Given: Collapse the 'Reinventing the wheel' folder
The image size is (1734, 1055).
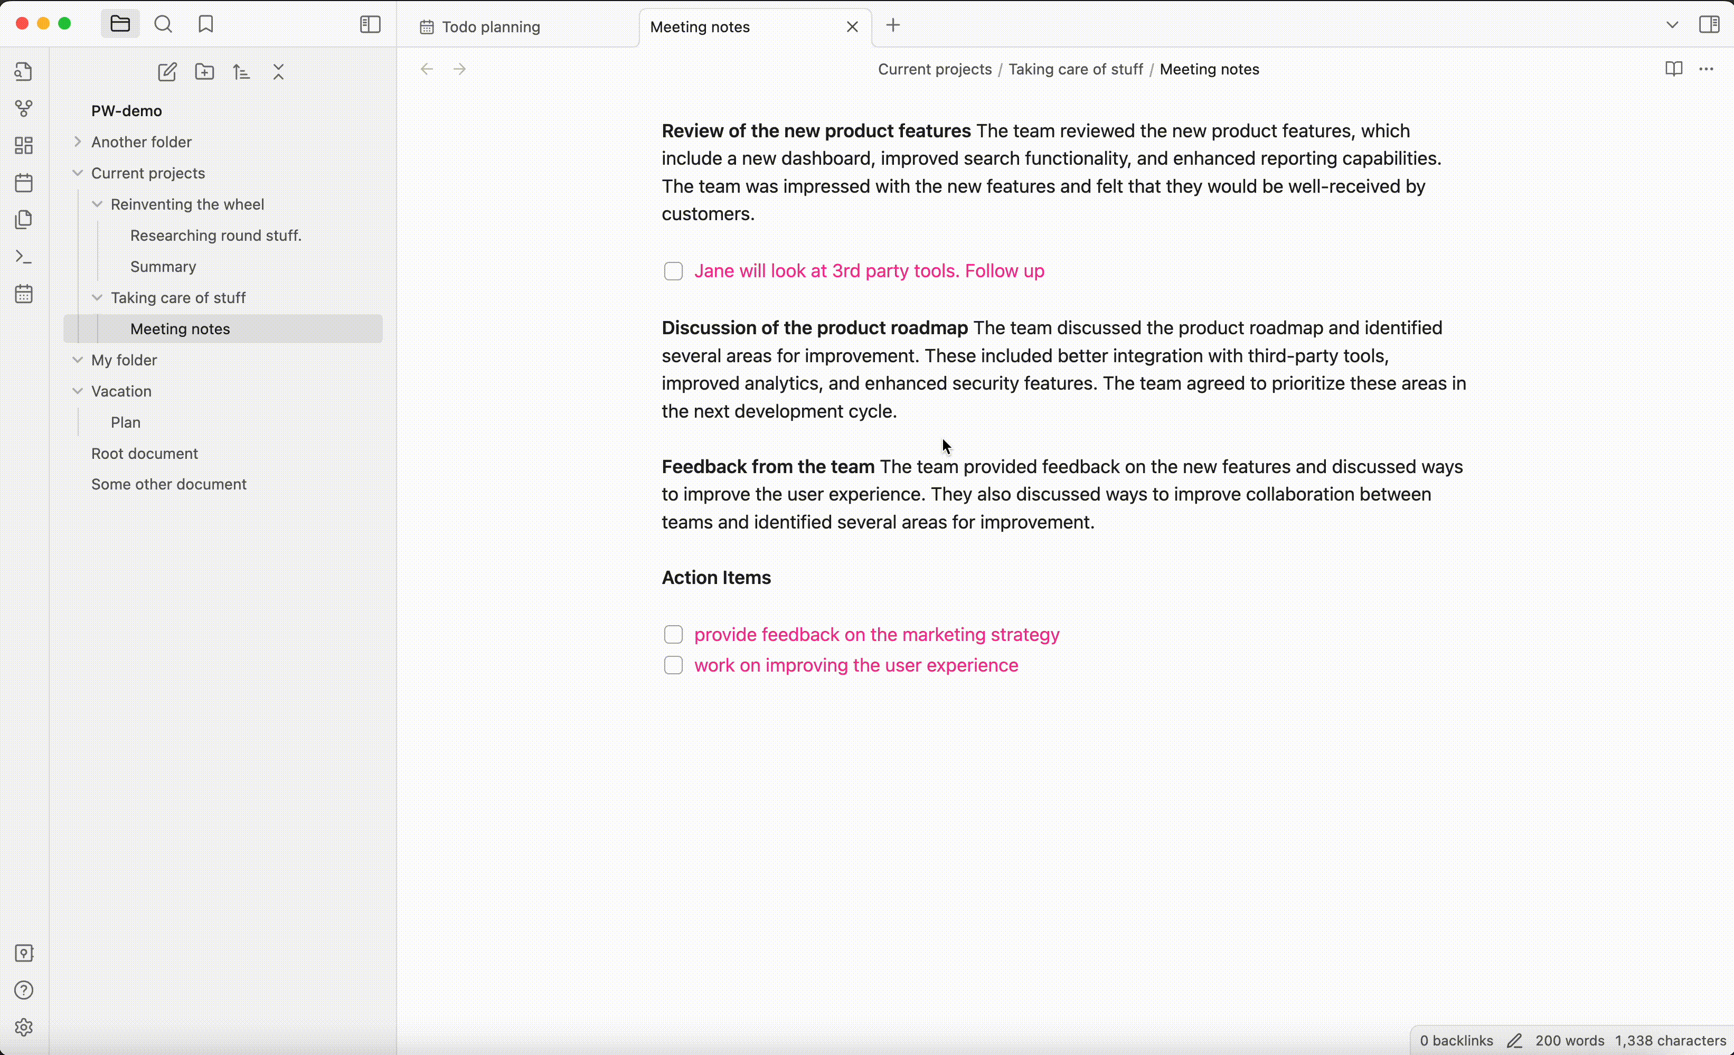Looking at the screenshot, I should 97,204.
